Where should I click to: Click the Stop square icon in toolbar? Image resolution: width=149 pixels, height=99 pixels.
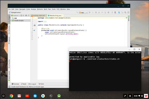[108, 12]
